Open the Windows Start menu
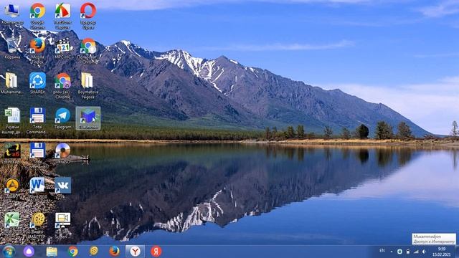This screenshot has height=258, width=459. tap(9, 252)
